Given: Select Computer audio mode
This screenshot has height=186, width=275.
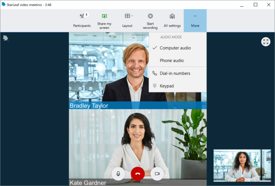Looking at the screenshot, I should (175, 48).
